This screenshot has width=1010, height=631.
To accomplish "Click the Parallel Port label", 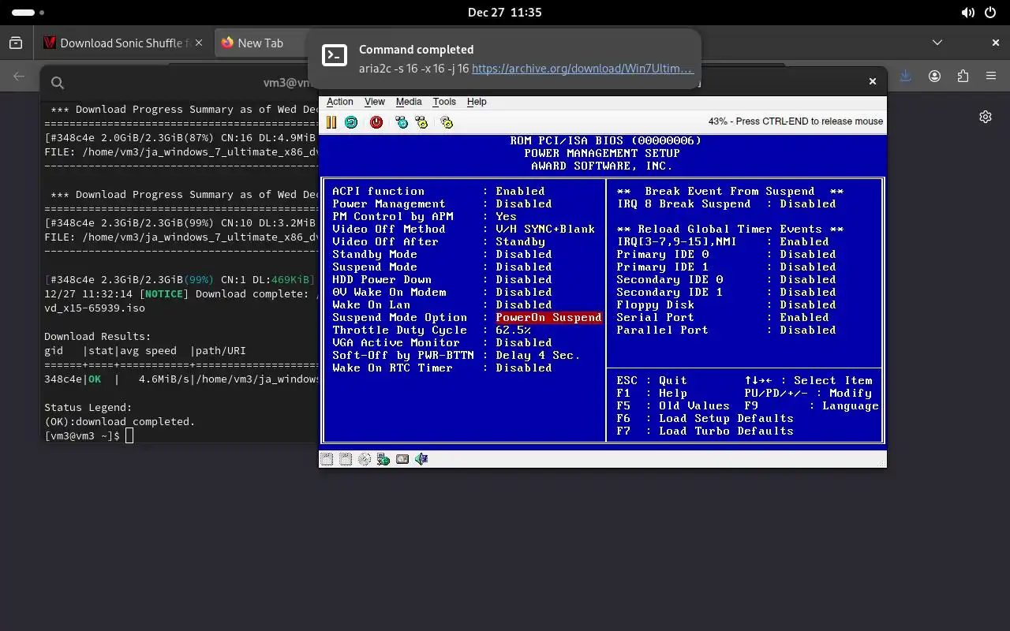I will click(663, 330).
